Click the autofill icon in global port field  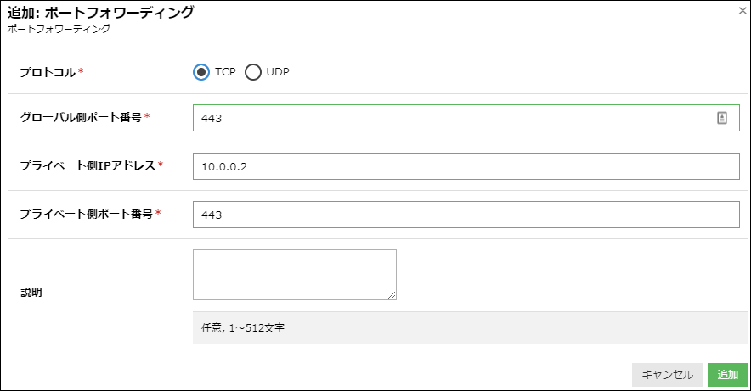tap(722, 118)
